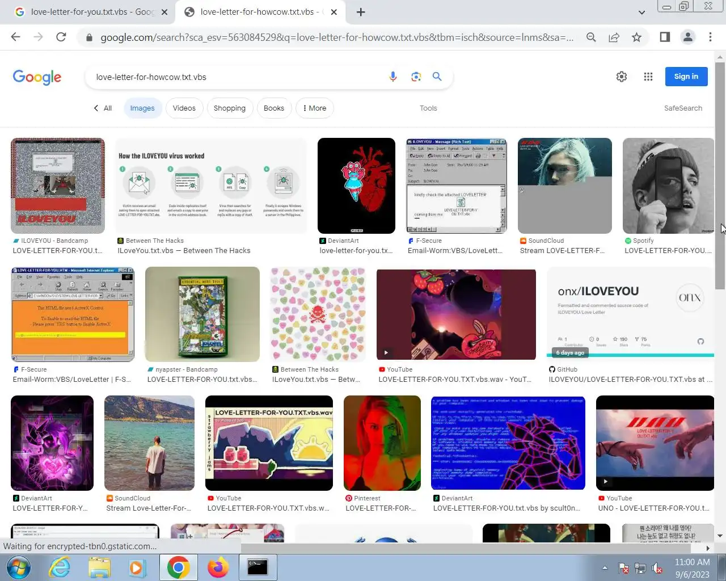Expand the tab search chevron
Screen dimensions: 726x581
click(641, 12)
